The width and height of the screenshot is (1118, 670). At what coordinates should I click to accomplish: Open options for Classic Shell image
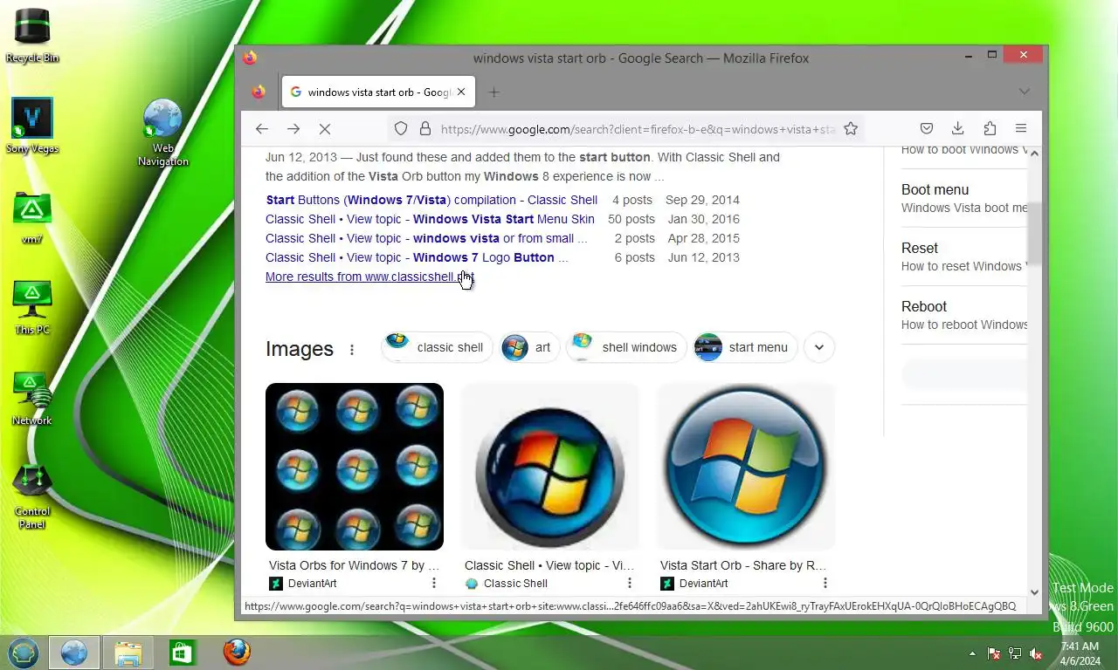click(630, 583)
